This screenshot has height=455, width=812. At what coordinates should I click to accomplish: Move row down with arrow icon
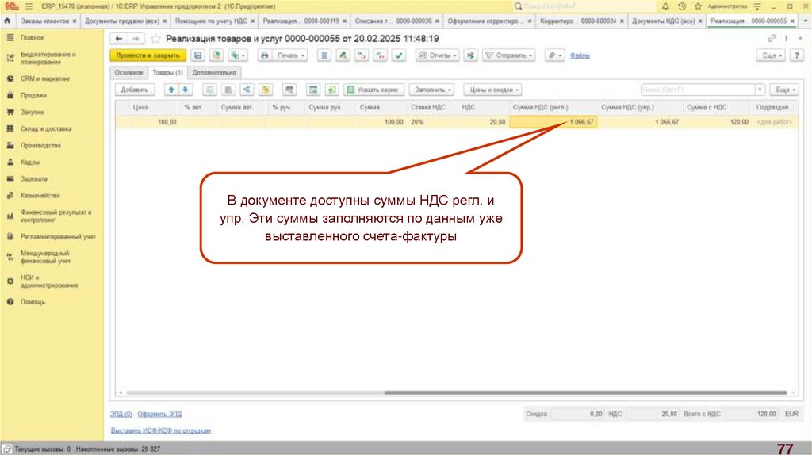185,90
